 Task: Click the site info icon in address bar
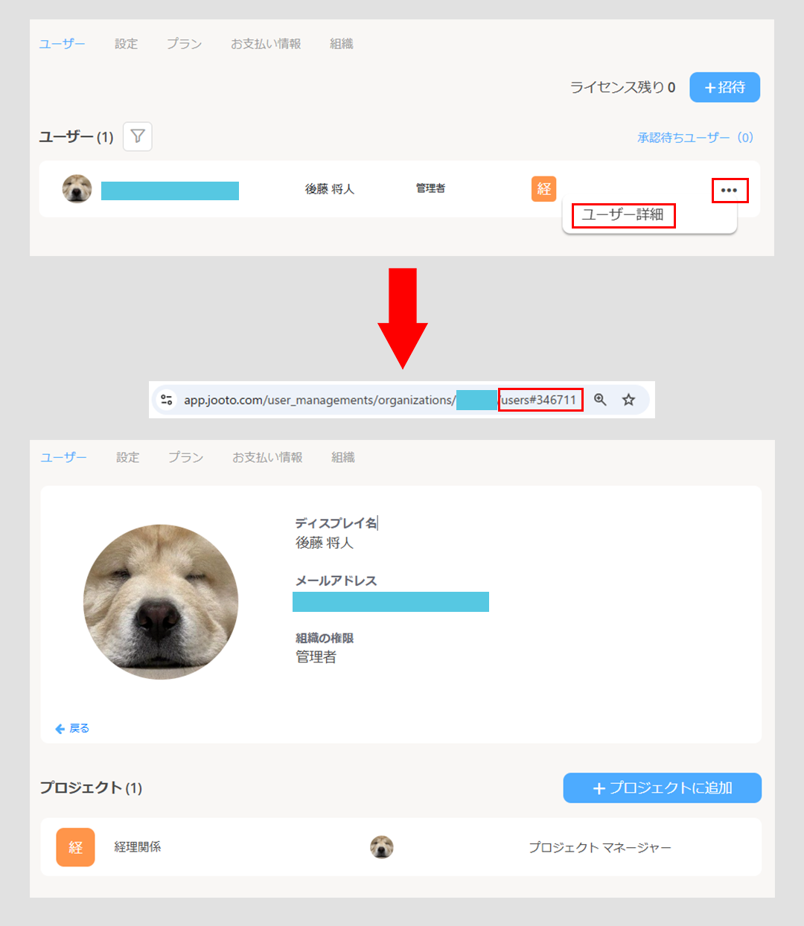click(x=167, y=400)
